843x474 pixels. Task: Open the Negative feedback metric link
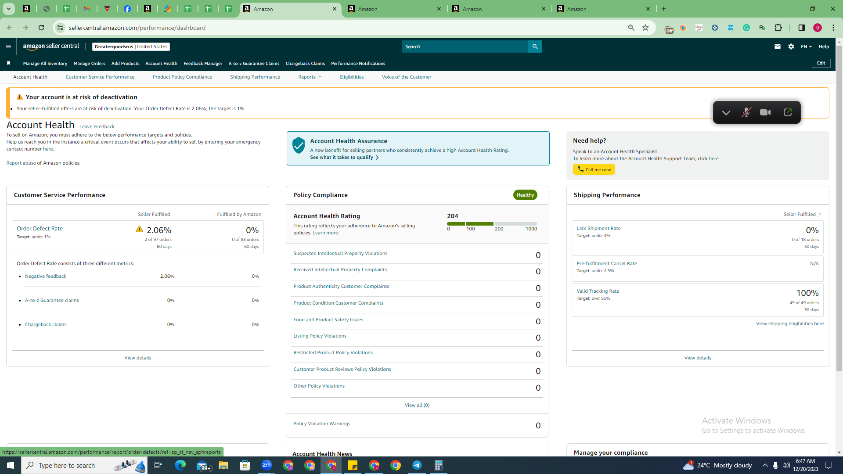(46, 276)
